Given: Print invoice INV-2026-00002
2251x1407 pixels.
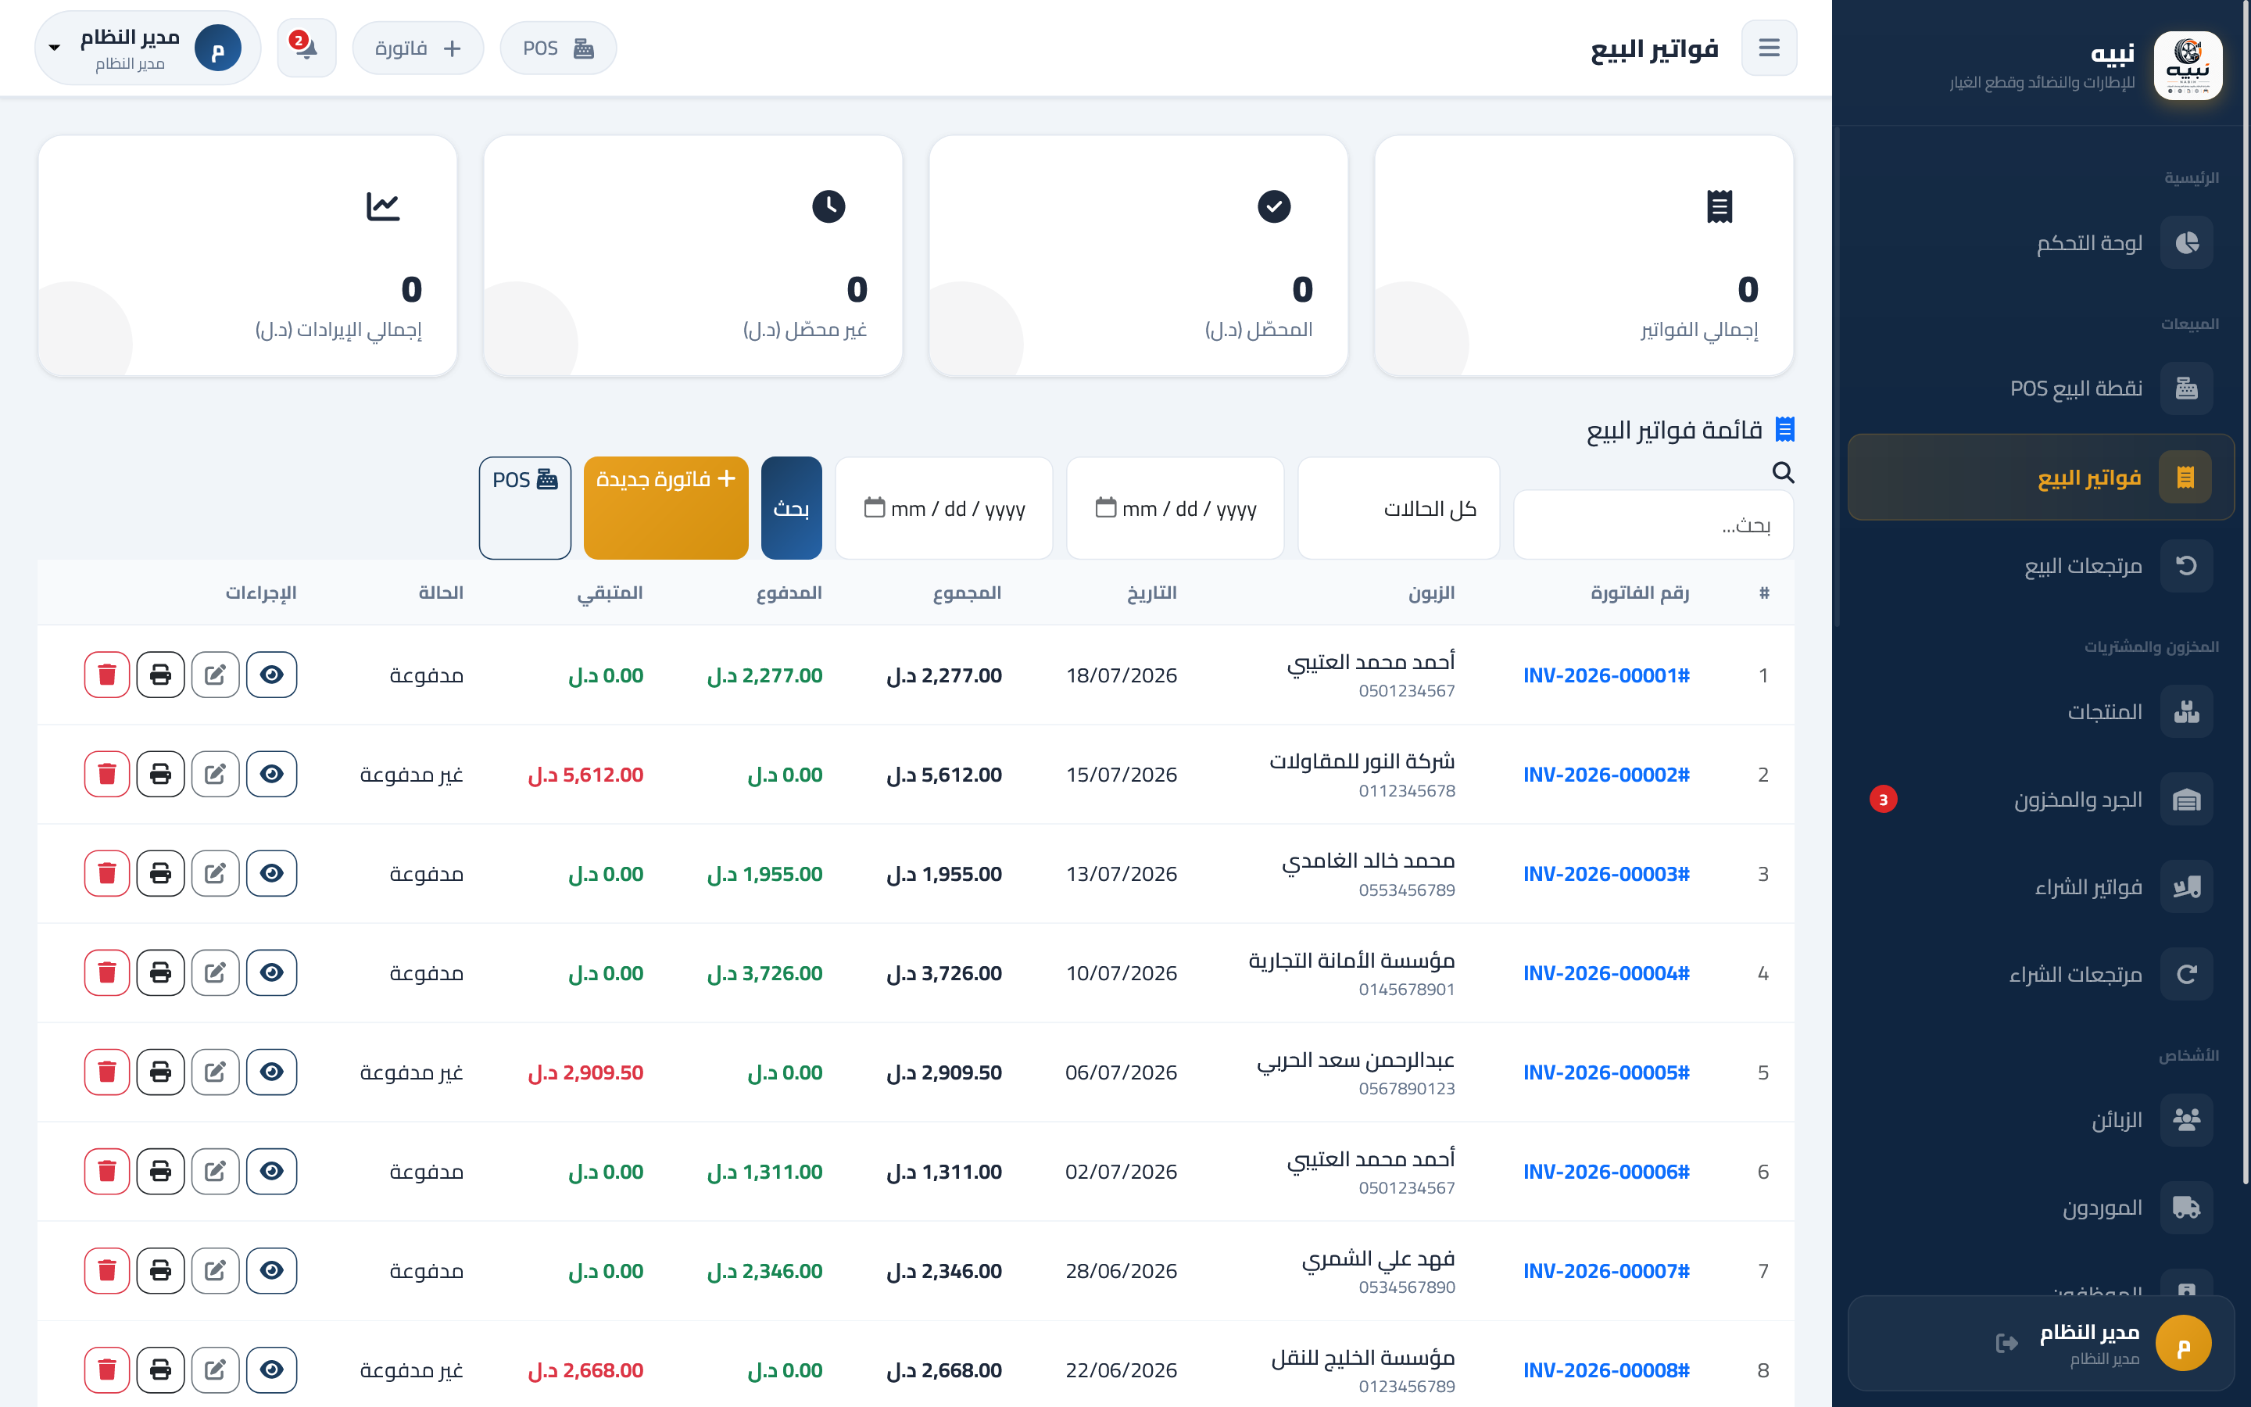Looking at the screenshot, I should tap(161, 774).
